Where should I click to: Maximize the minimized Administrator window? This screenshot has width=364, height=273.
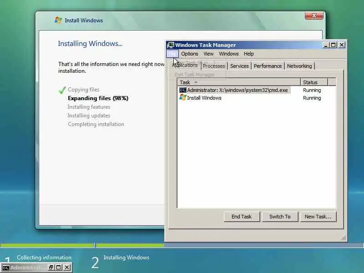point(59,268)
